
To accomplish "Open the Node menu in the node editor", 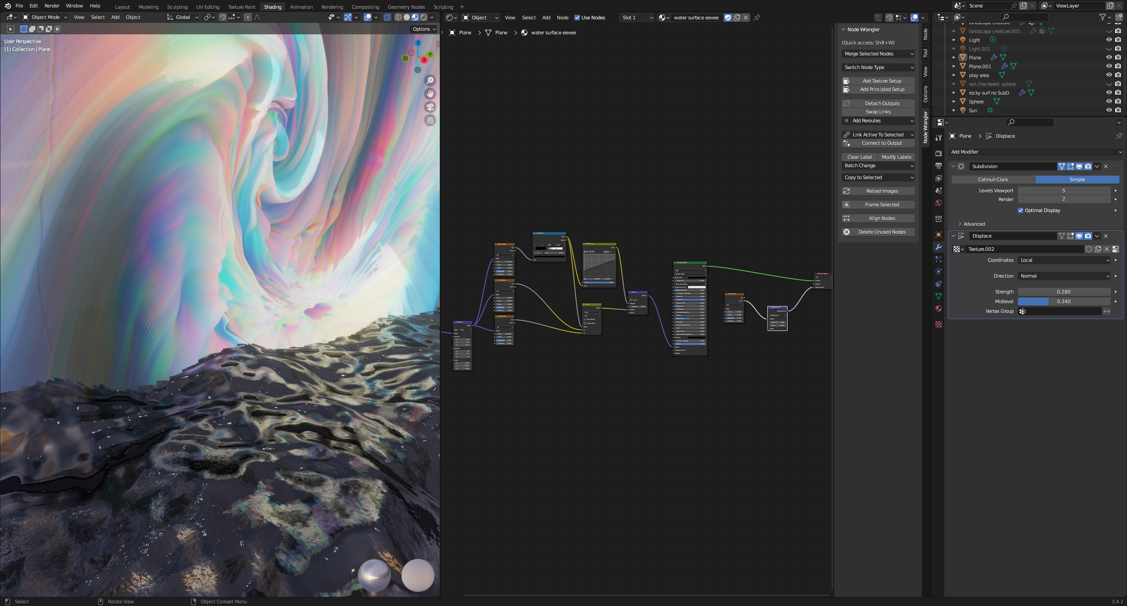I will [x=562, y=18].
